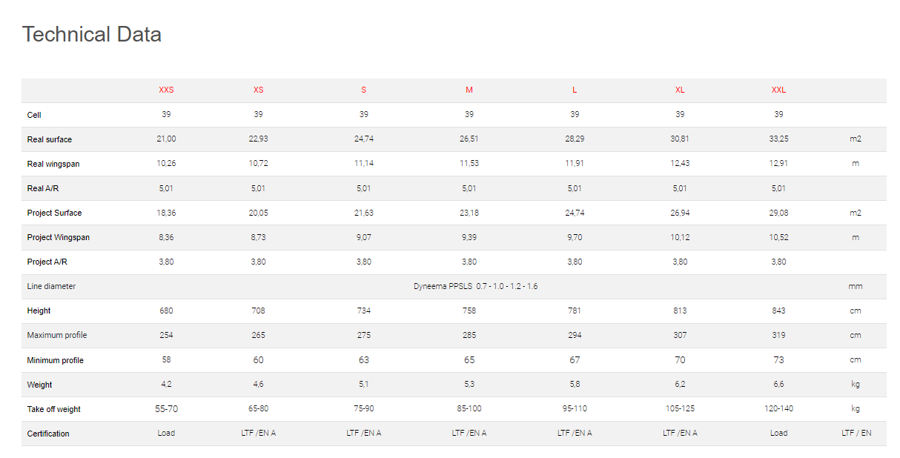
Task: Click the Line diameter row label
Action: click(x=51, y=286)
